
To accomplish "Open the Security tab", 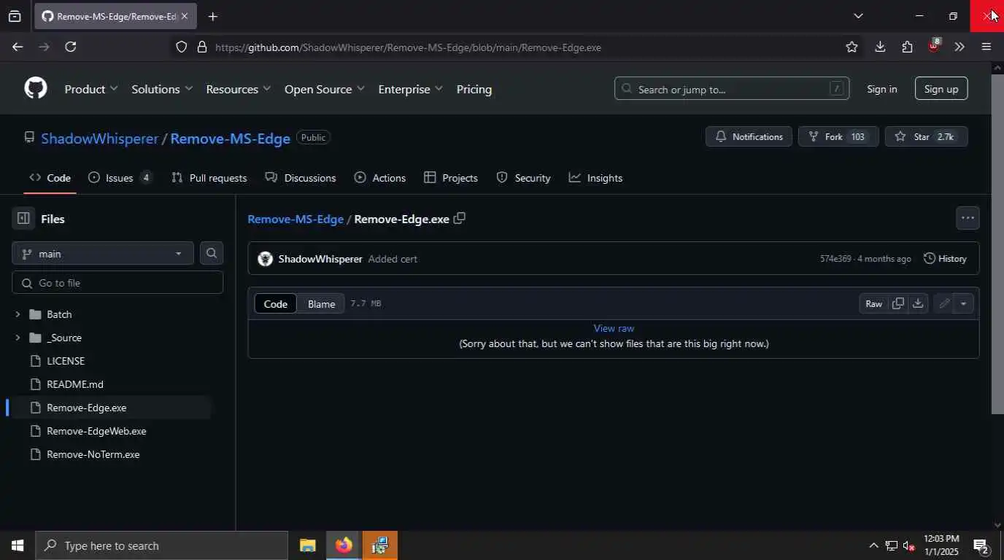I will pos(523,178).
